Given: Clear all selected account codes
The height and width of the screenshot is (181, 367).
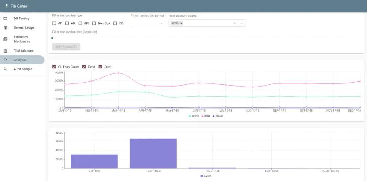Looking at the screenshot, I should 235,23.
